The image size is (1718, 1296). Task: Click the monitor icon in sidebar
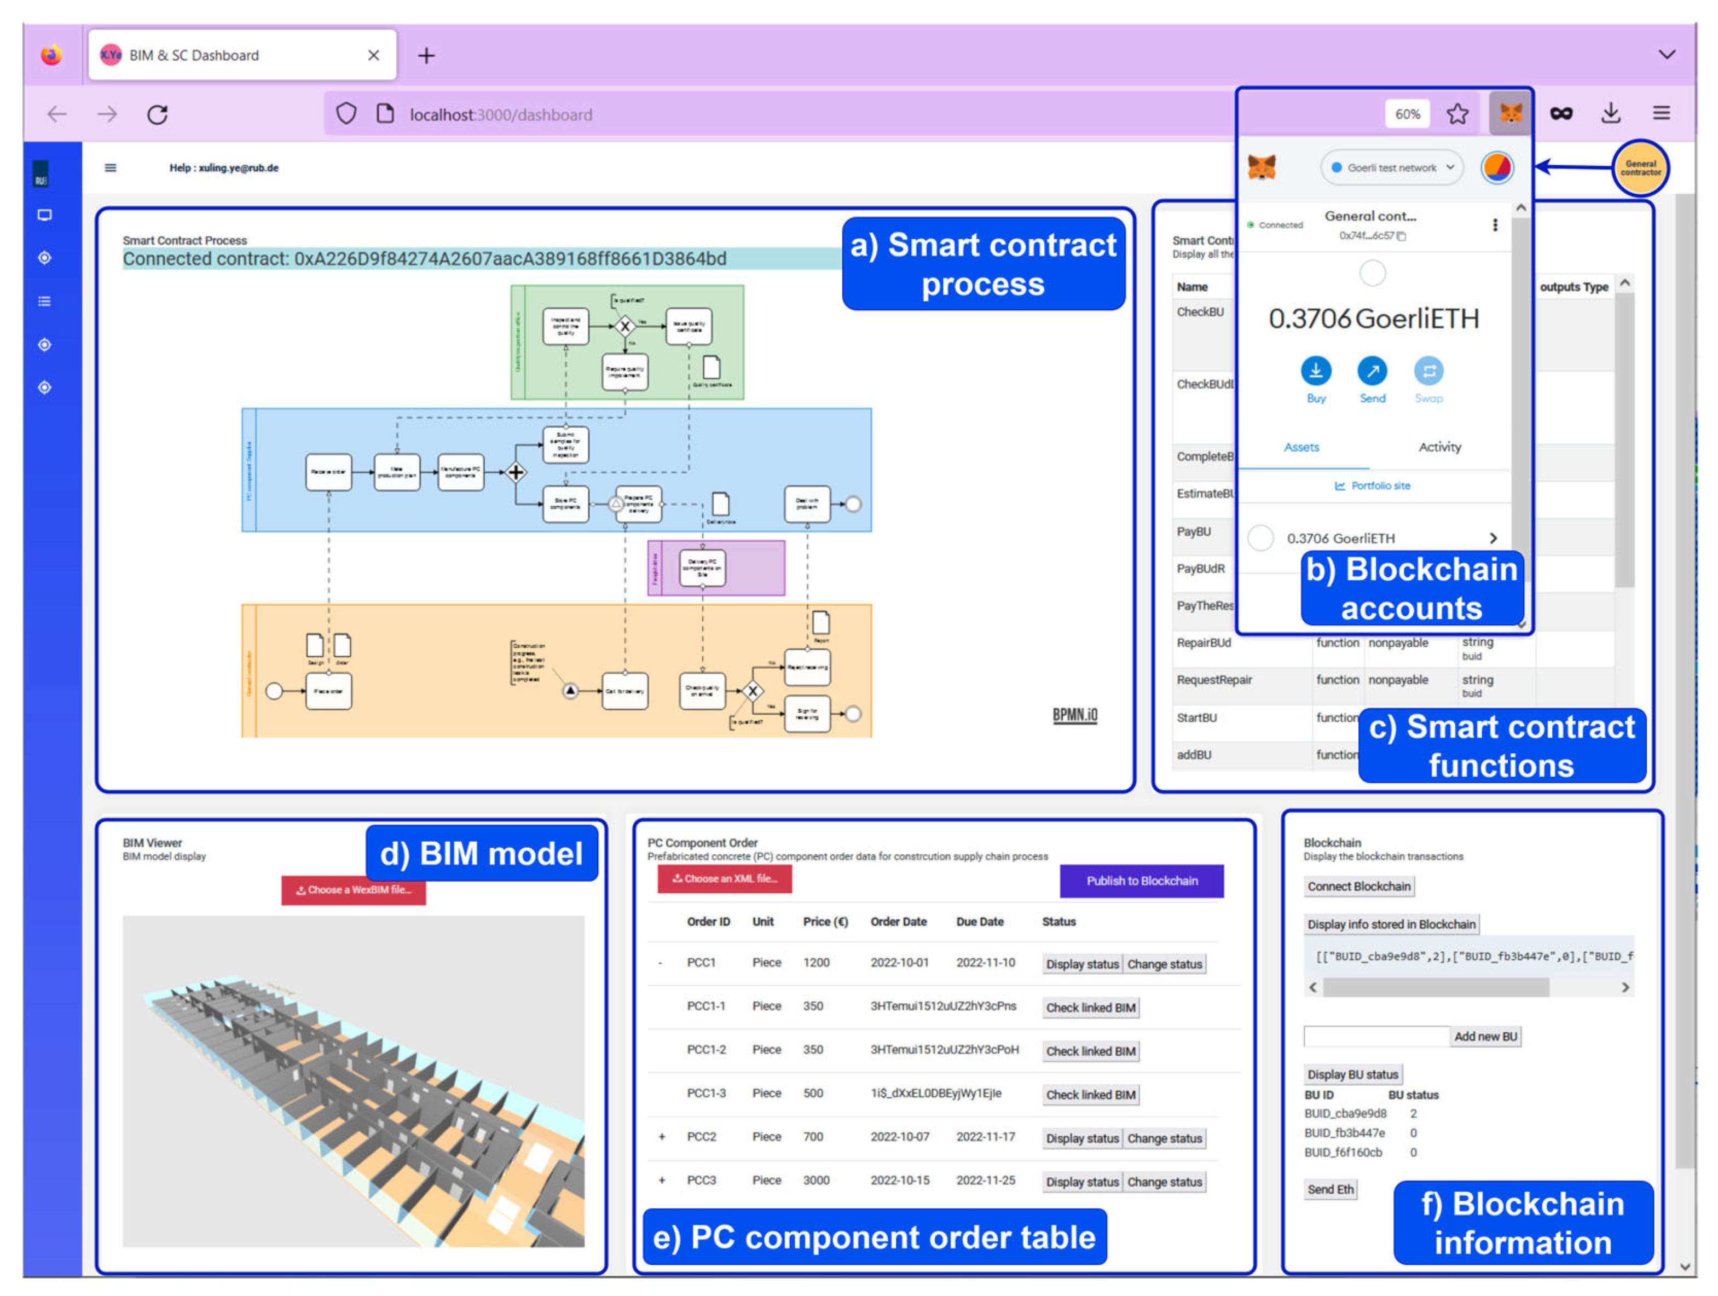tap(44, 215)
